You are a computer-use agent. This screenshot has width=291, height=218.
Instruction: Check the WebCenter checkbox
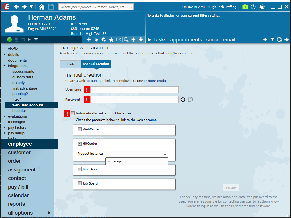point(80,129)
